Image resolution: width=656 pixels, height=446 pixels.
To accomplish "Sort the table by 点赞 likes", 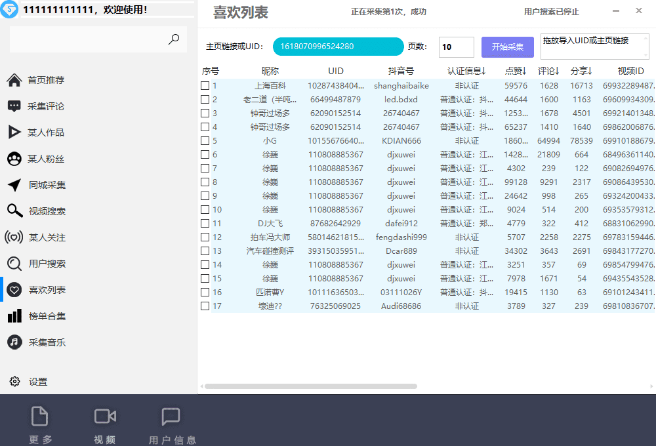I will click(516, 71).
